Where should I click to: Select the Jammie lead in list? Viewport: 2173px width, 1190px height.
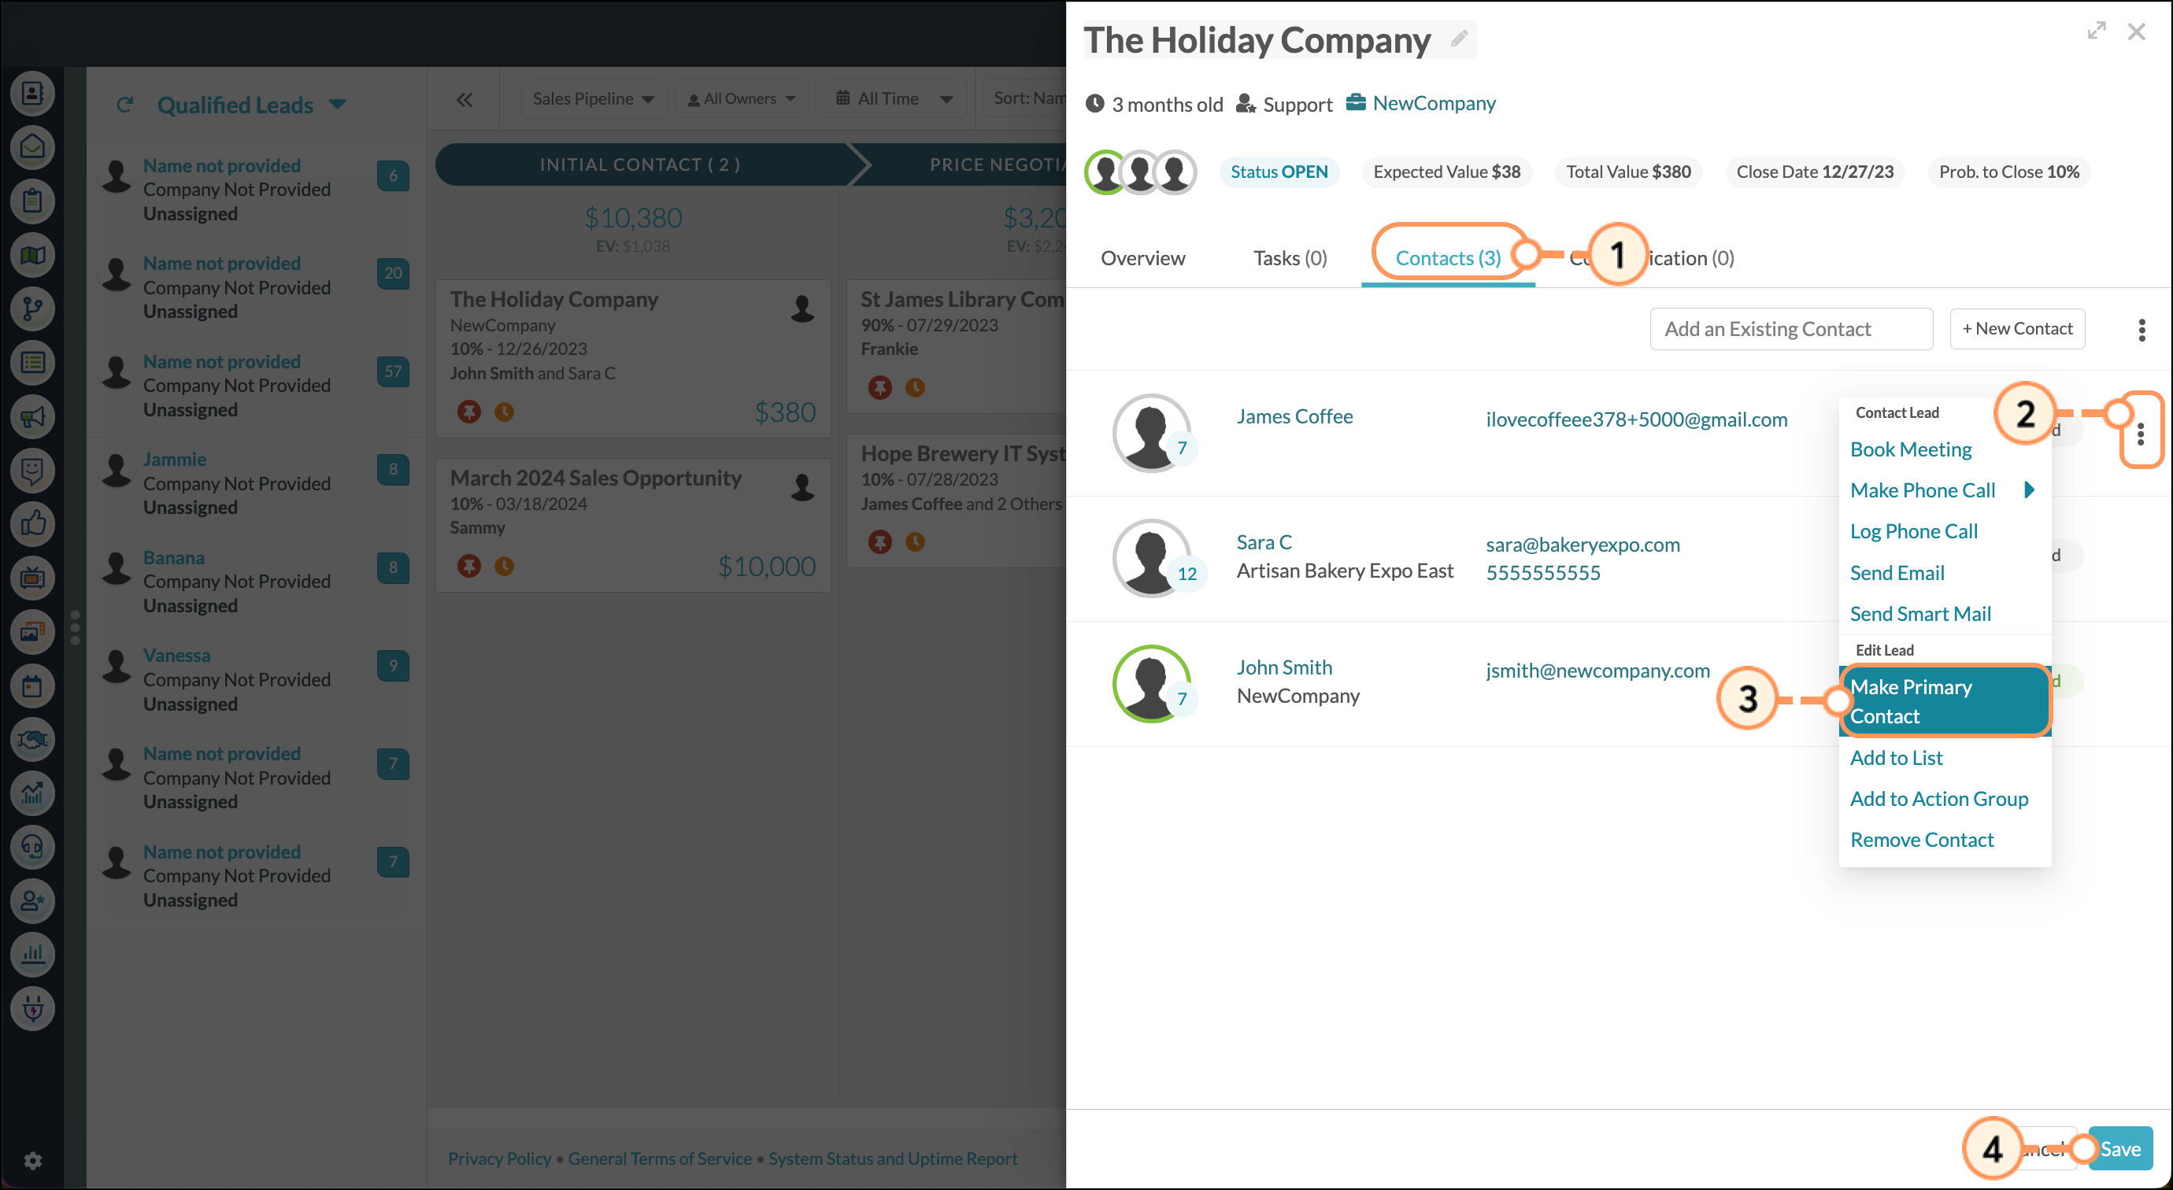click(x=257, y=483)
